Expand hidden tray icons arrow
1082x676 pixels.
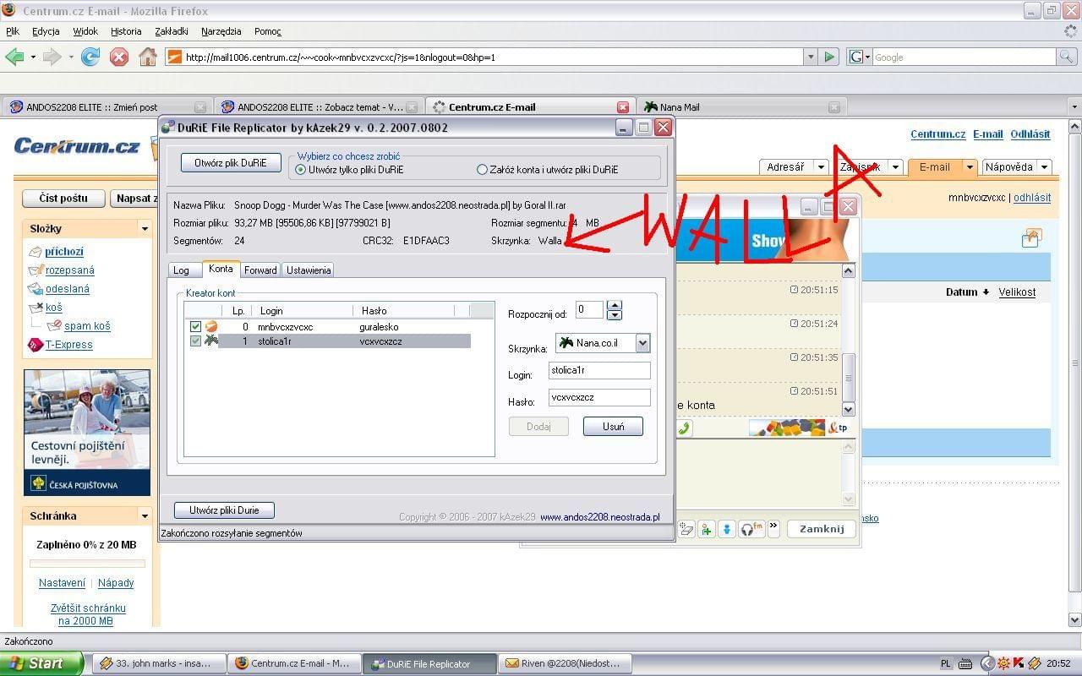click(986, 663)
